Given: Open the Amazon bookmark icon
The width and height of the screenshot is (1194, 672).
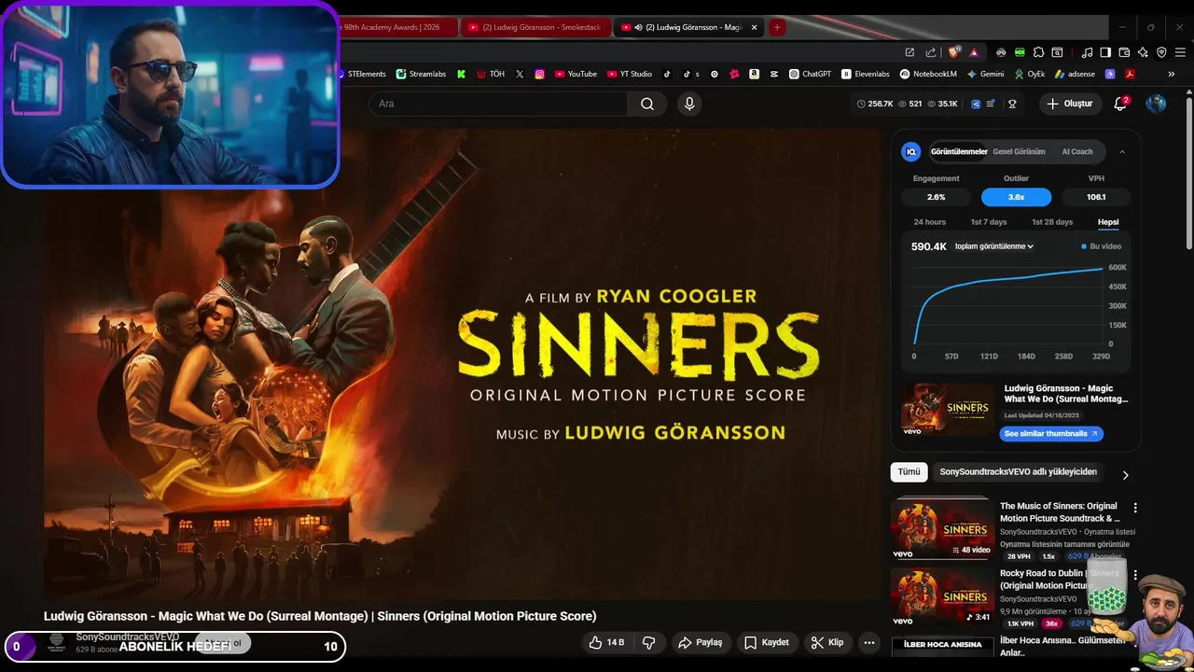Looking at the screenshot, I should pyautogui.click(x=754, y=74).
